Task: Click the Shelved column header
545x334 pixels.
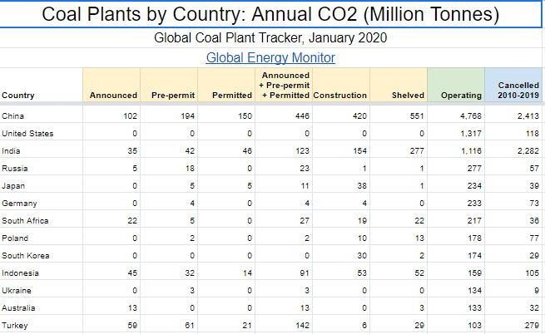Action: coord(407,96)
